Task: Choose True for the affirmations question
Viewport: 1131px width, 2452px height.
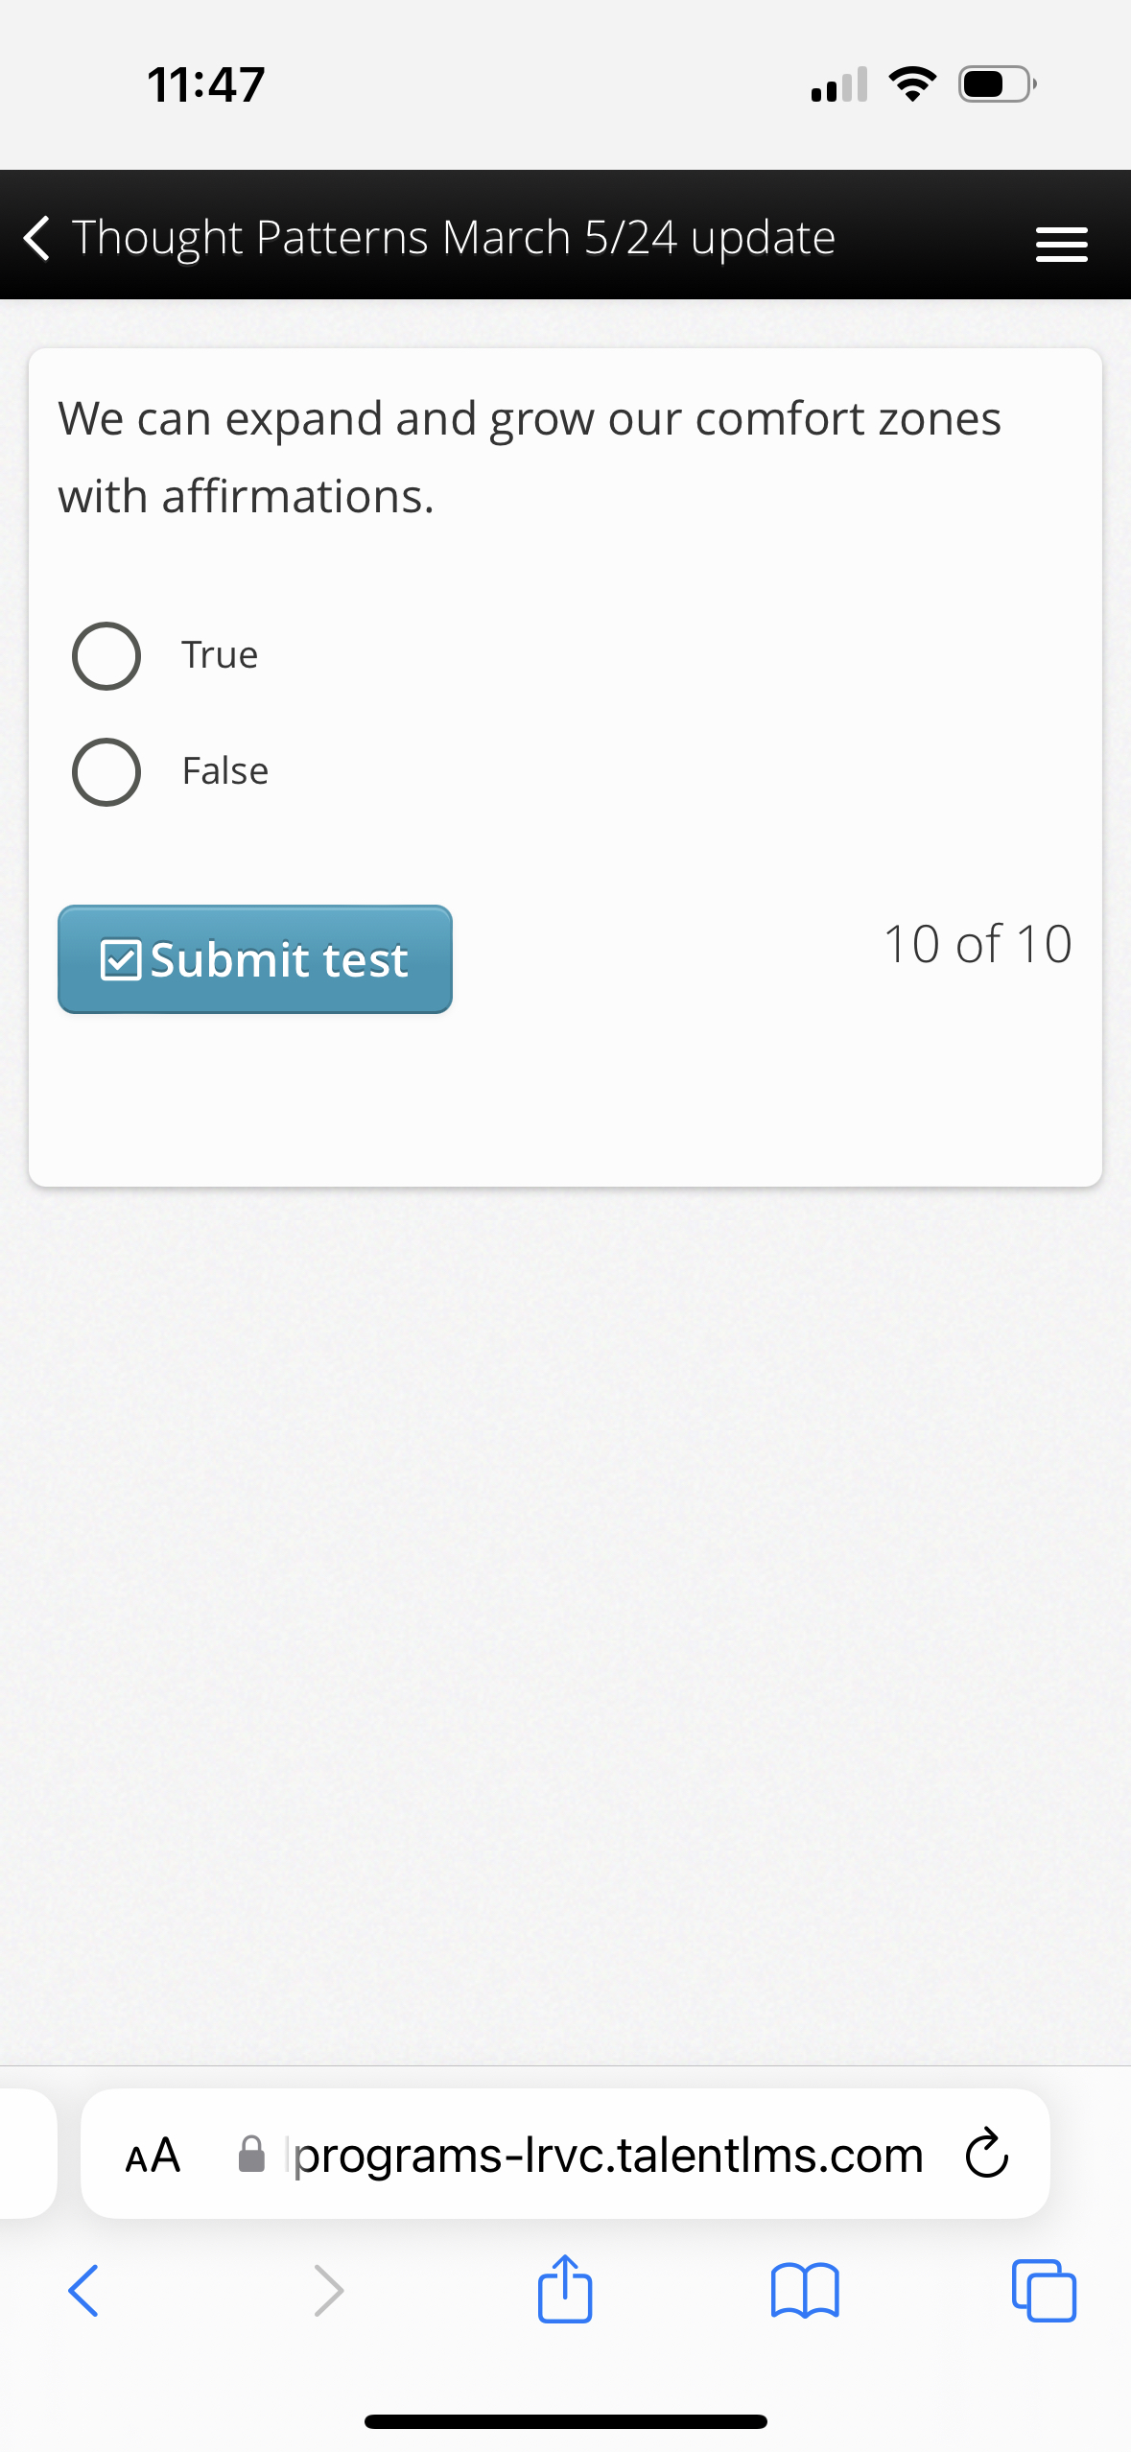Action: 106,656
